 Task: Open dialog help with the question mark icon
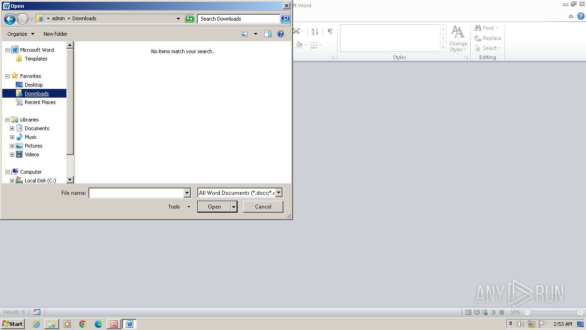coord(281,34)
